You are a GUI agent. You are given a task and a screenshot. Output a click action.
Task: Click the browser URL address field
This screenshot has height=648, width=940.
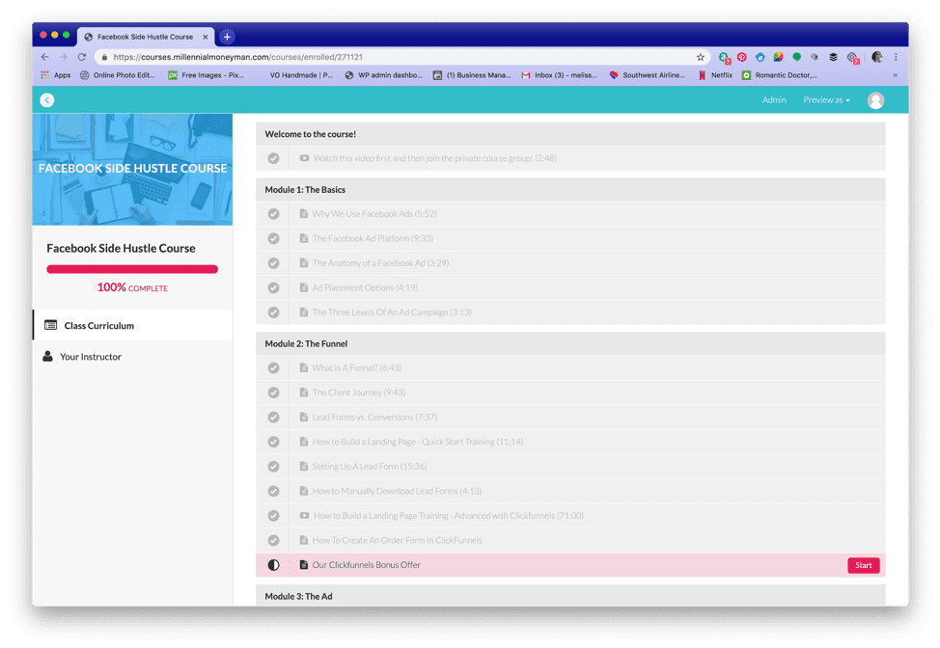[x=386, y=57]
